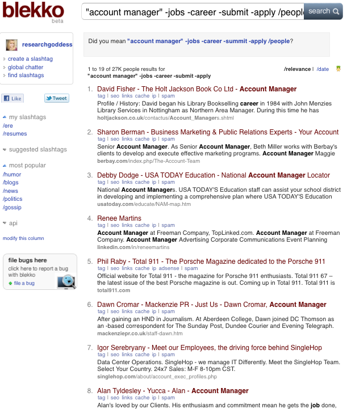Open the David Fisher Holt Jackson result
Screen dimensions: 347x409
coord(197,89)
